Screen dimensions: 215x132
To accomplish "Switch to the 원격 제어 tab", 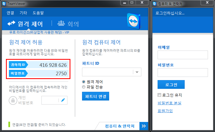I will (25, 24).
